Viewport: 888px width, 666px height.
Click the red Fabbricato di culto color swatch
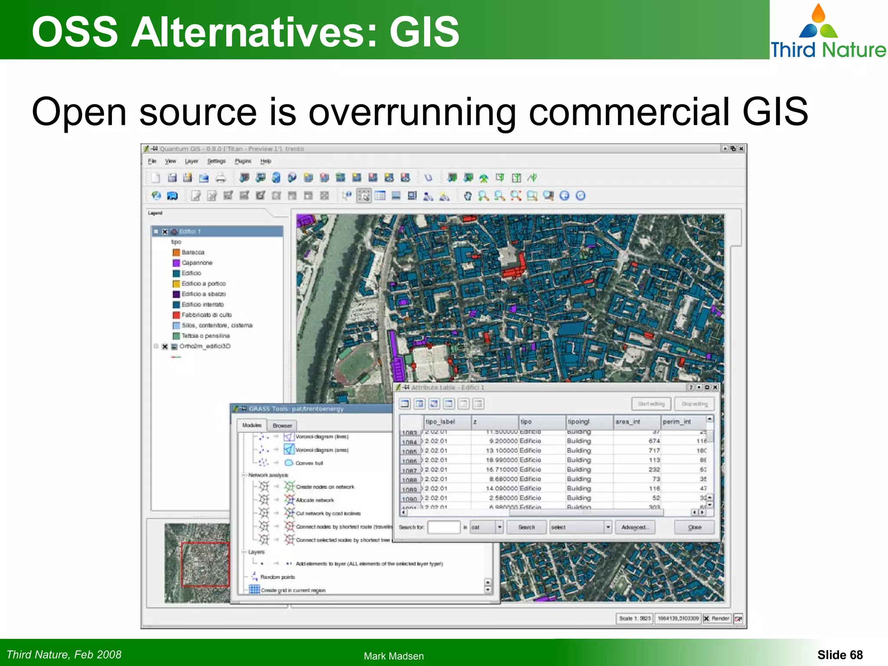[x=176, y=315]
